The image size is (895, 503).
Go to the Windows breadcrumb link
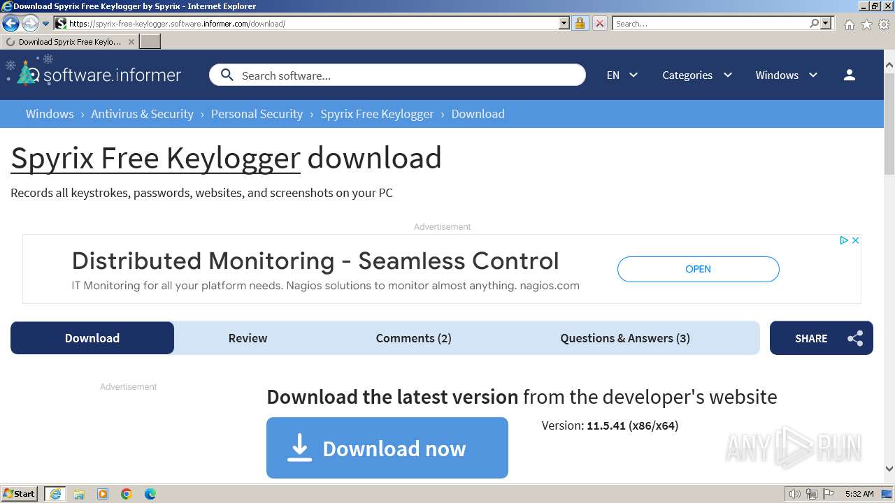[x=50, y=114]
